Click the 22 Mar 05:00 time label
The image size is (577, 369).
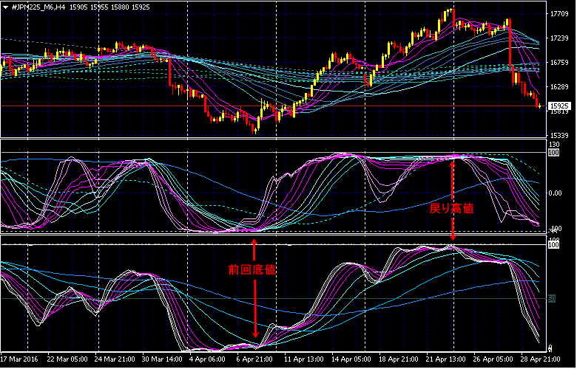67,359
